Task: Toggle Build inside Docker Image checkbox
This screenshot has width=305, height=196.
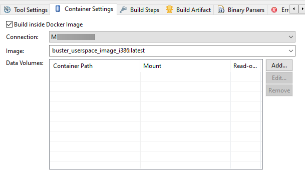Action: [9, 24]
